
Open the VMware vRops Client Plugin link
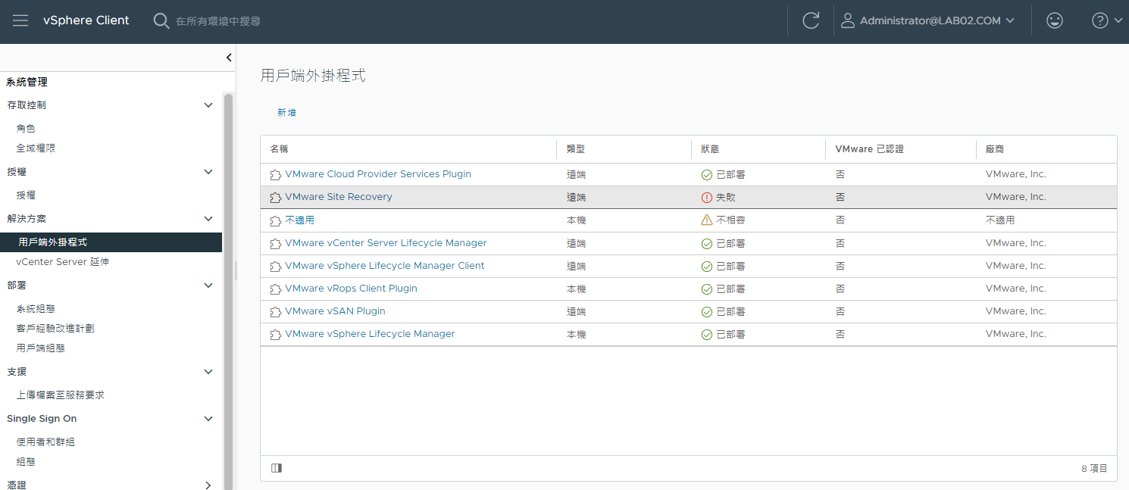(351, 289)
